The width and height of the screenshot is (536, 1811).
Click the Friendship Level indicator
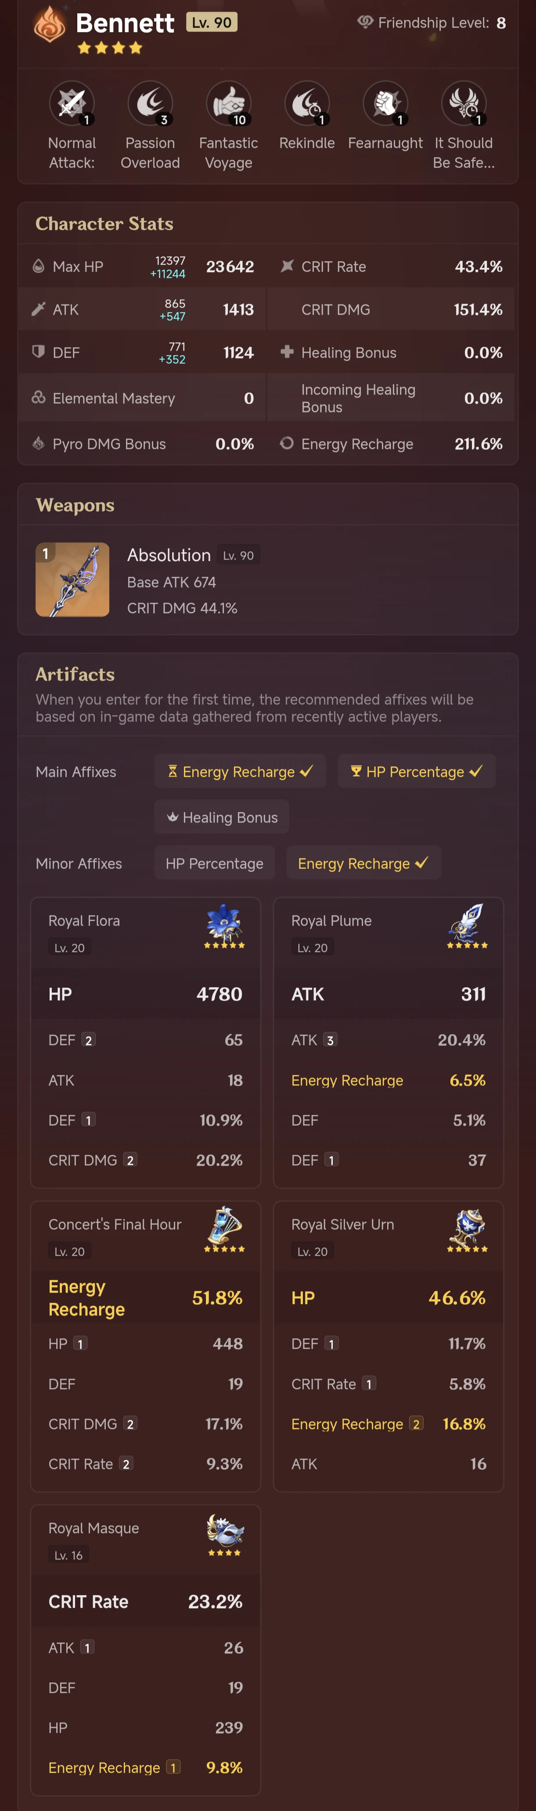pyautogui.click(x=432, y=22)
